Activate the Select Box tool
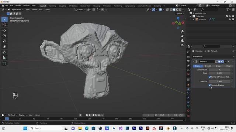Image resolution: width=236 pixels, height=132 pixels. pos(4,19)
